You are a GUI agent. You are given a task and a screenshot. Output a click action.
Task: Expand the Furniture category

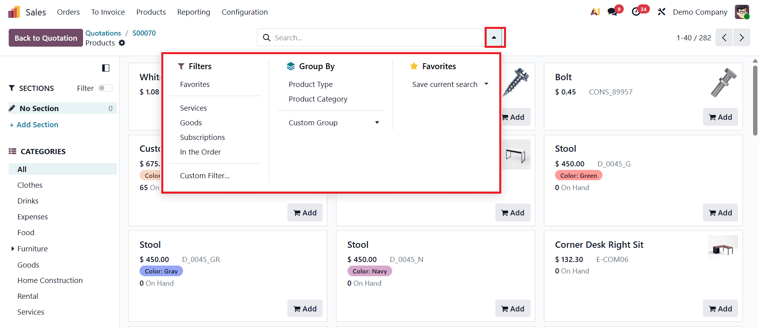[x=12, y=249]
